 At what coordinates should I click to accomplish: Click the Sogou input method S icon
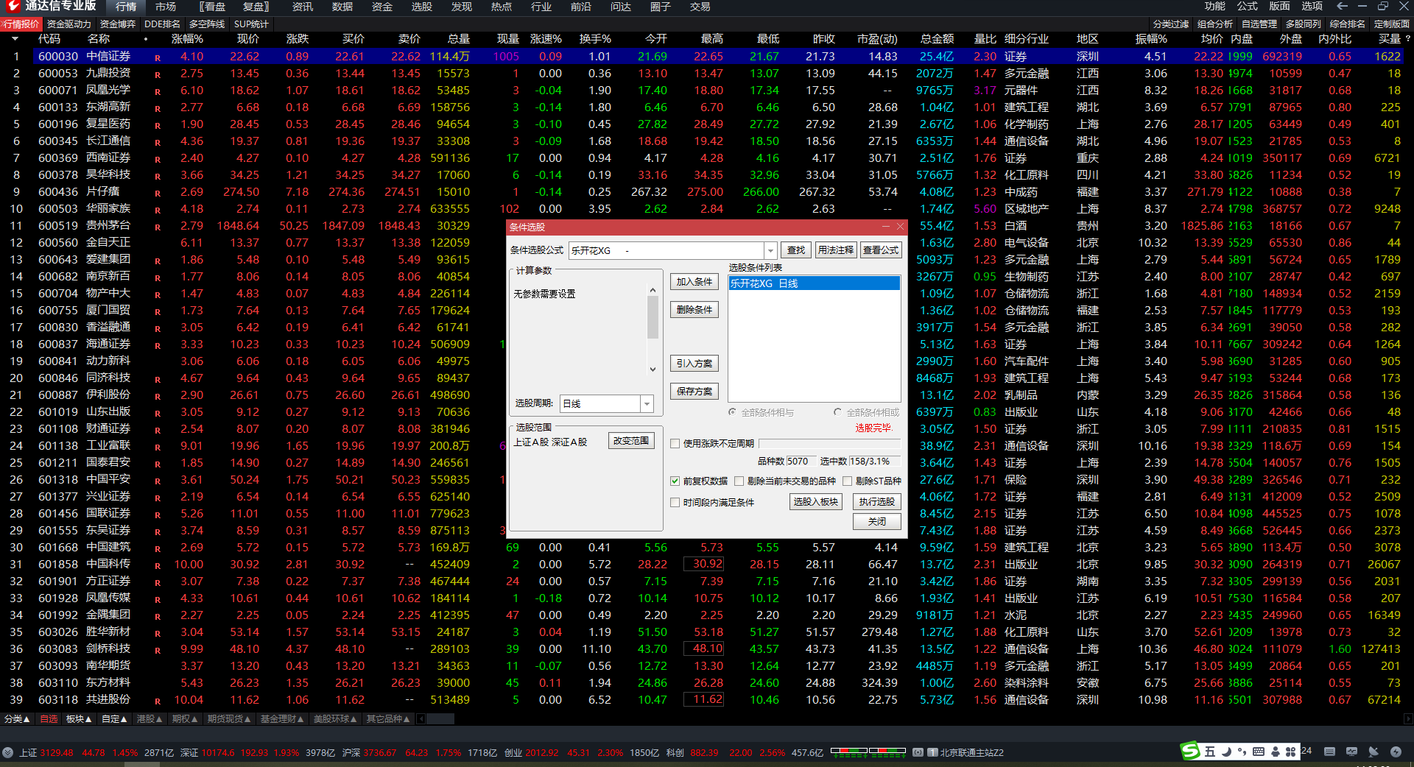tap(1190, 751)
